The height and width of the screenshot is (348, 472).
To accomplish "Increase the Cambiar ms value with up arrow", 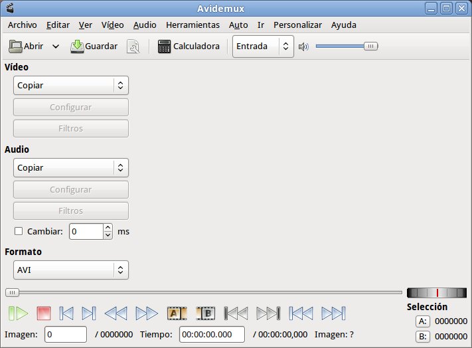I will click(x=108, y=228).
